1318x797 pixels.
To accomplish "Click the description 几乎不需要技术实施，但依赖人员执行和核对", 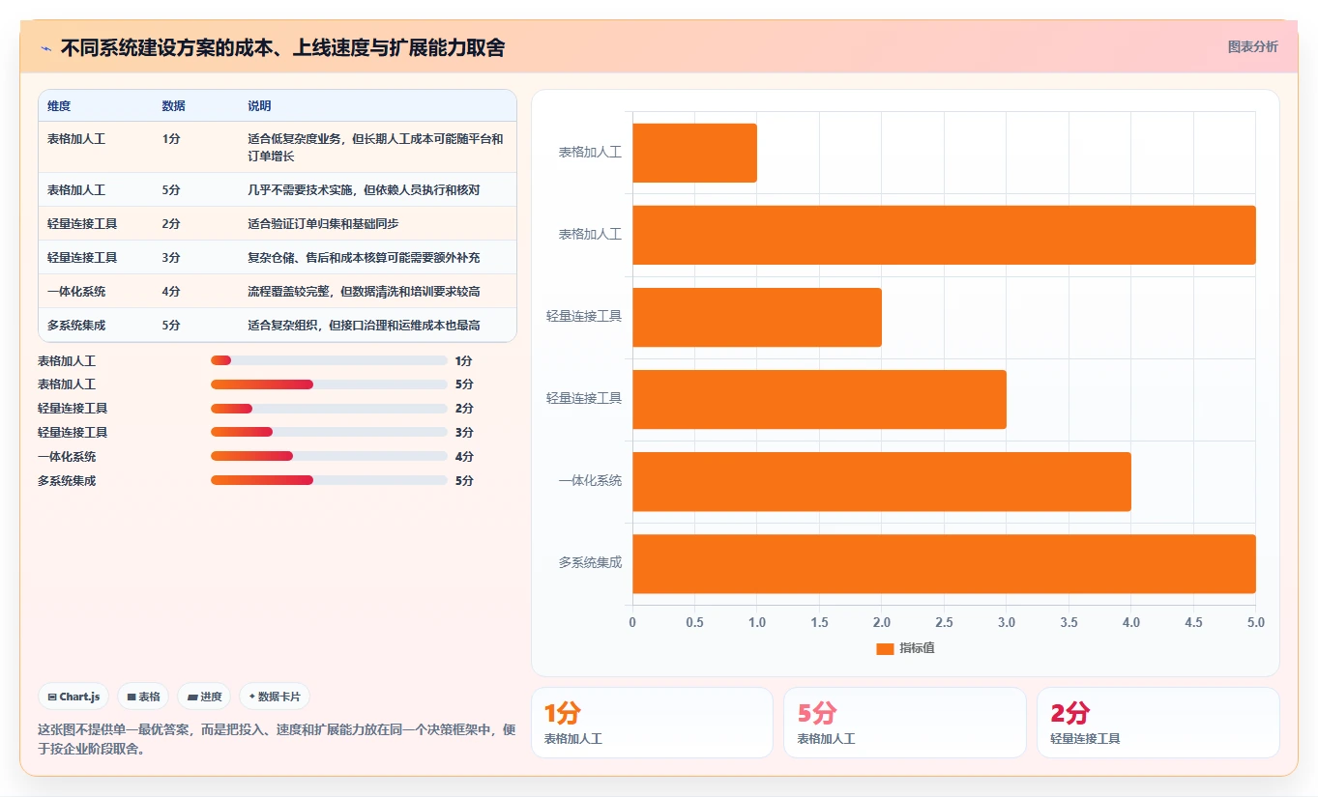I will click(x=364, y=189).
